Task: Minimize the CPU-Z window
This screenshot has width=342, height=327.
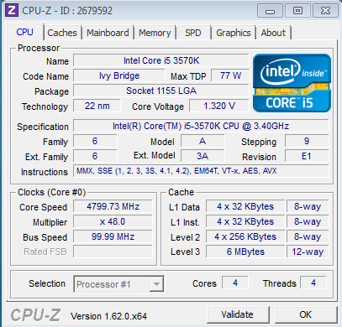Action: [x=270, y=11]
